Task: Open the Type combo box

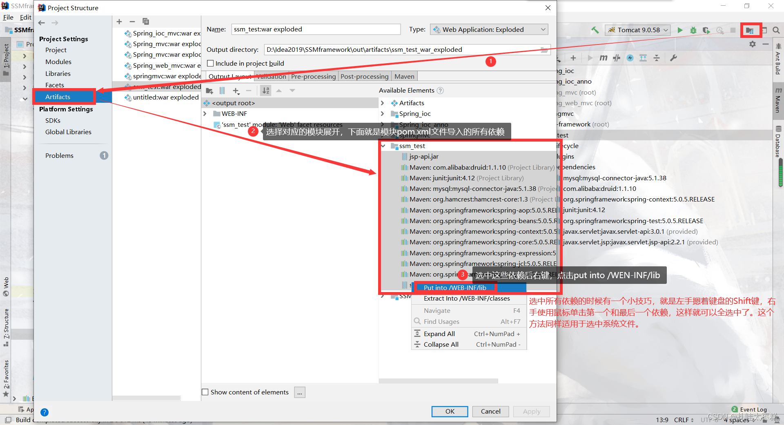Action: click(x=489, y=29)
